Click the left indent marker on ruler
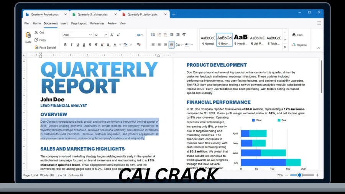This screenshot has height=194, width=345. [x=41, y=56]
